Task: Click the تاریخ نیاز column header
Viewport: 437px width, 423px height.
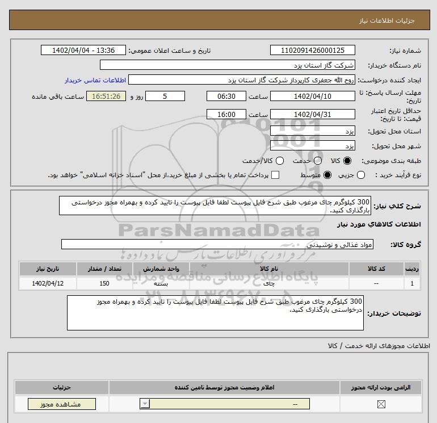Action: (x=48, y=269)
